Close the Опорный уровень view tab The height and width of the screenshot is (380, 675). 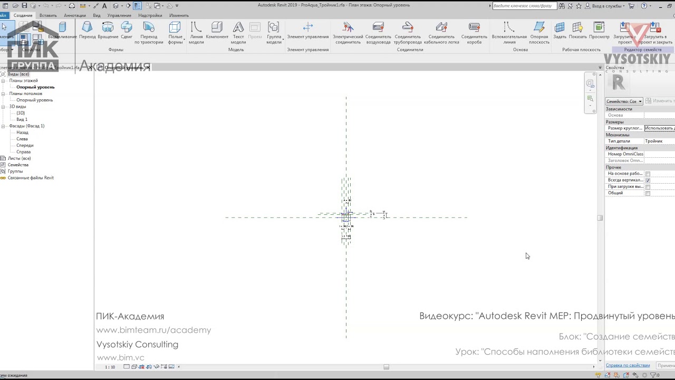click(148, 68)
